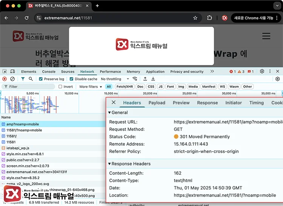Image resolution: width=283 pixels, height=206 pixels.
Task: Show the error count badge
Action: click(233, 71)
